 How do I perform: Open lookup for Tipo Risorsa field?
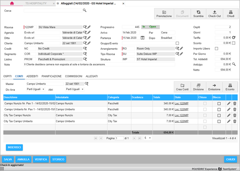pyautogui.click(x=177, y=54)
